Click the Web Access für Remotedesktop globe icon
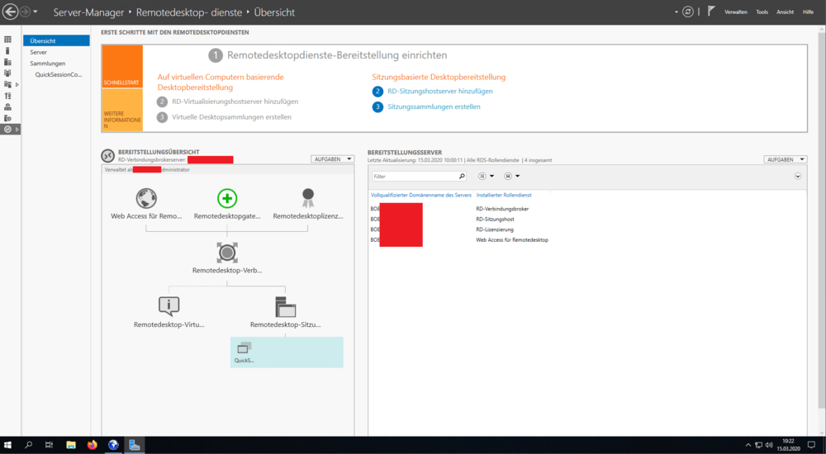This screenshot has height=454, width=826. (146, 198)
